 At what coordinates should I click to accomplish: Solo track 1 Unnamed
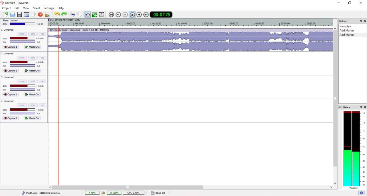(x=33, y=34)
